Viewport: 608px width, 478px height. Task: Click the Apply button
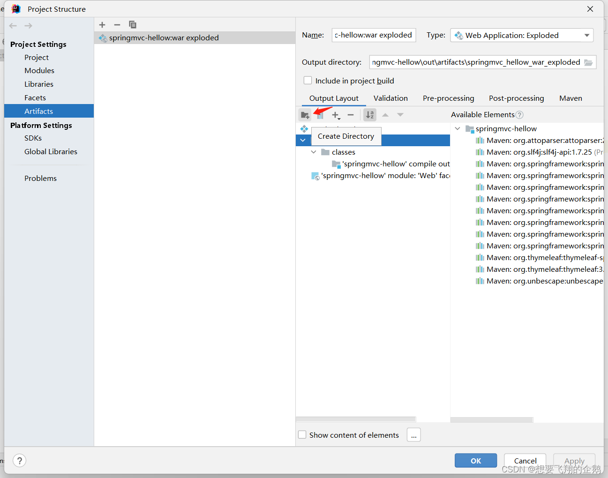[x=574, y=461]
